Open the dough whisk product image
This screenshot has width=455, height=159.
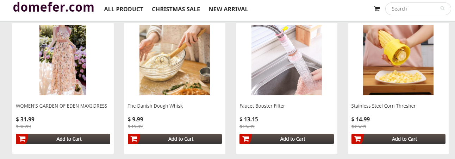pos(175,60)
